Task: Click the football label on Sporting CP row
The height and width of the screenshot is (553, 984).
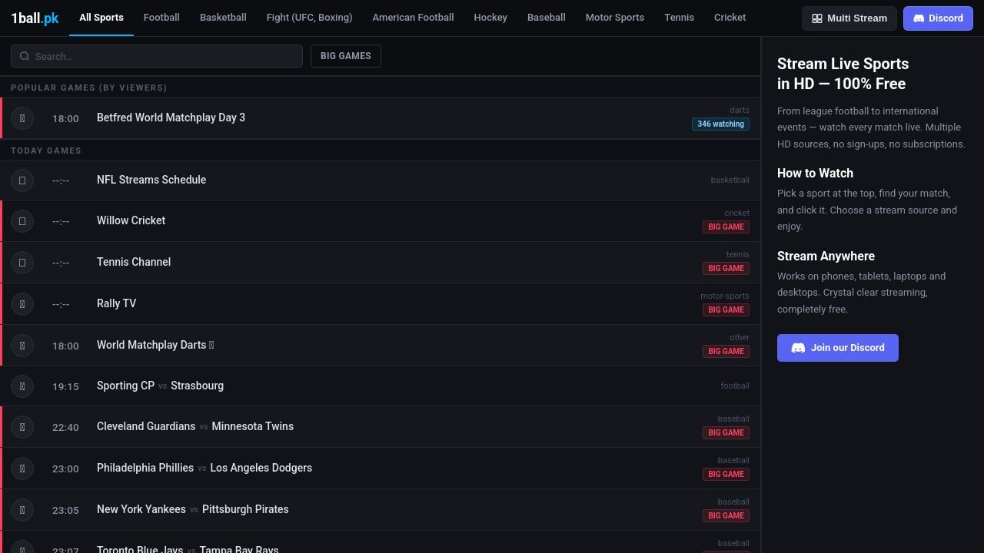Action: coord(735,386)
